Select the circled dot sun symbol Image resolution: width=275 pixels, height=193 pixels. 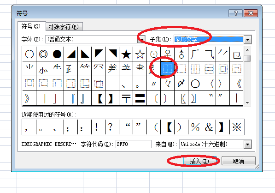coord(154,54)
